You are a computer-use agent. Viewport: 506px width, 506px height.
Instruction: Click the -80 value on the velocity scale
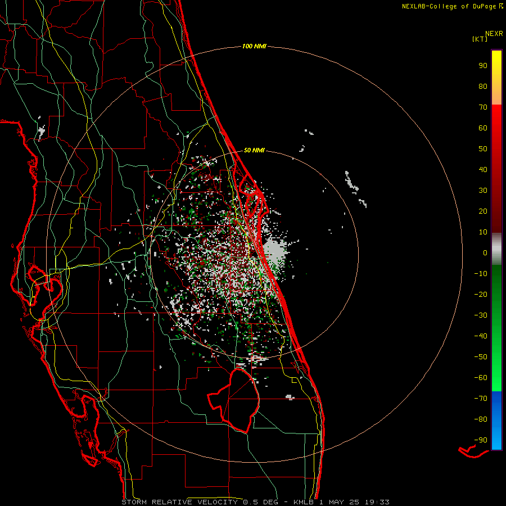(481, 419)
